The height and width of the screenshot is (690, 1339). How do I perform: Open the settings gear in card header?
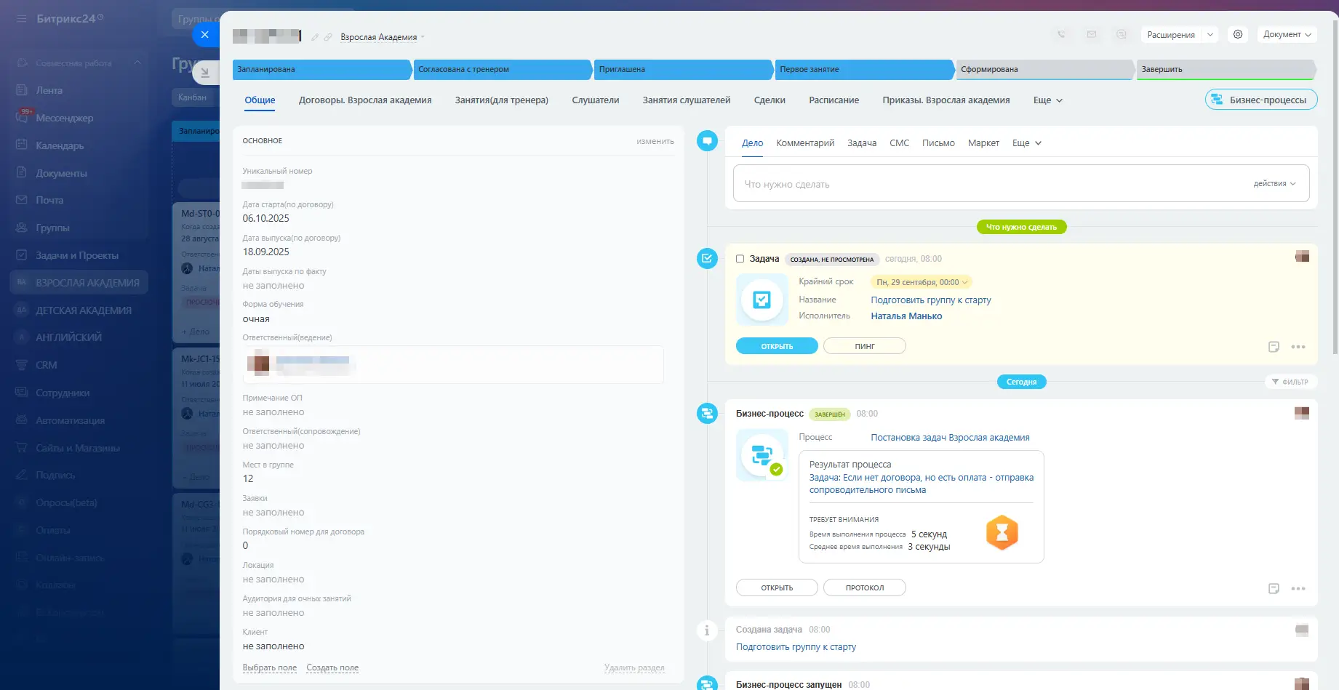[x=1238, y=34]
